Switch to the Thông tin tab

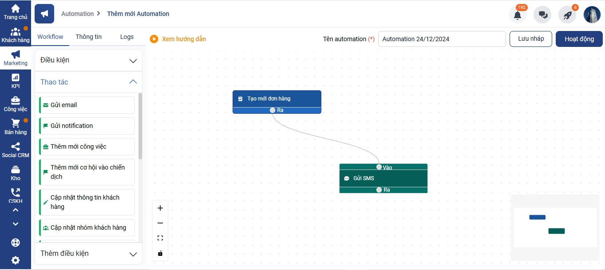click(x=89, y=37)
